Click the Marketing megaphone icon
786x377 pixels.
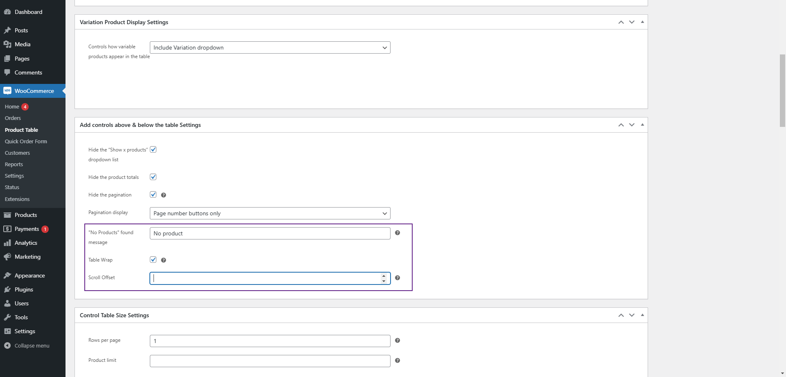(x=7, y=257)
